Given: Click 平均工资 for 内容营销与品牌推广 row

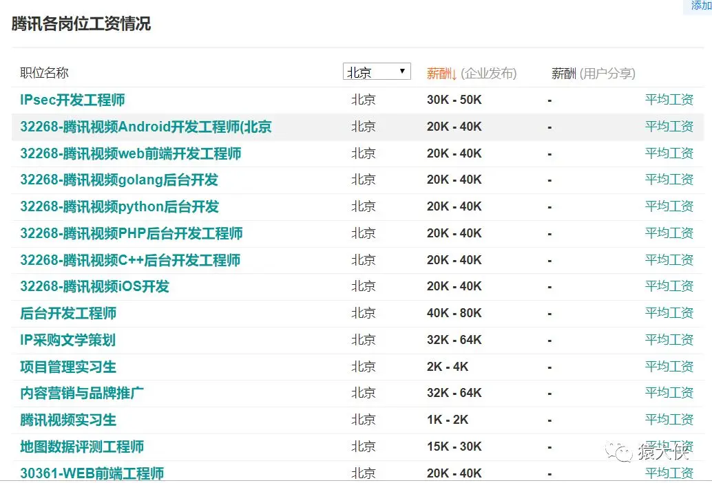Looking at the screenshot, I should (669, 393).
